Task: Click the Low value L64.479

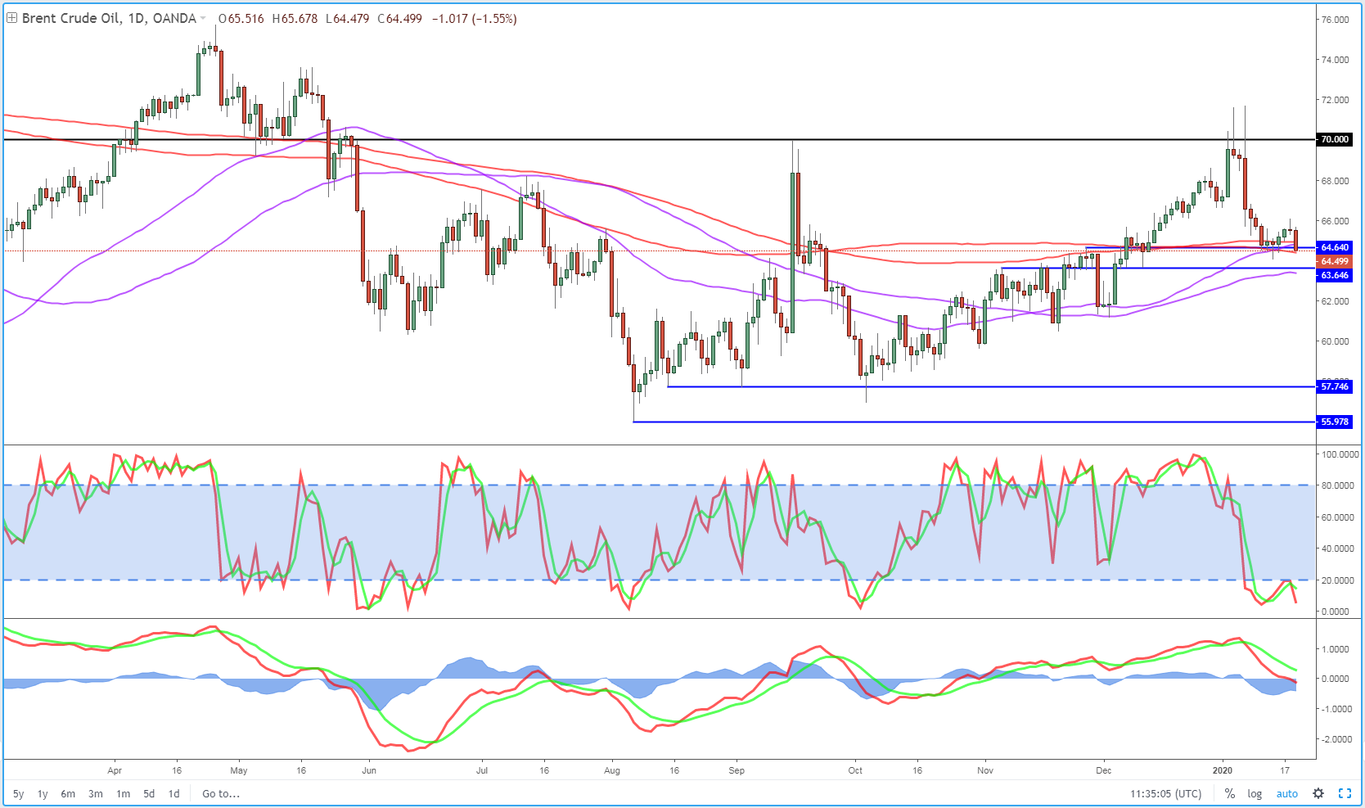Action: click(x=348, y=19)
